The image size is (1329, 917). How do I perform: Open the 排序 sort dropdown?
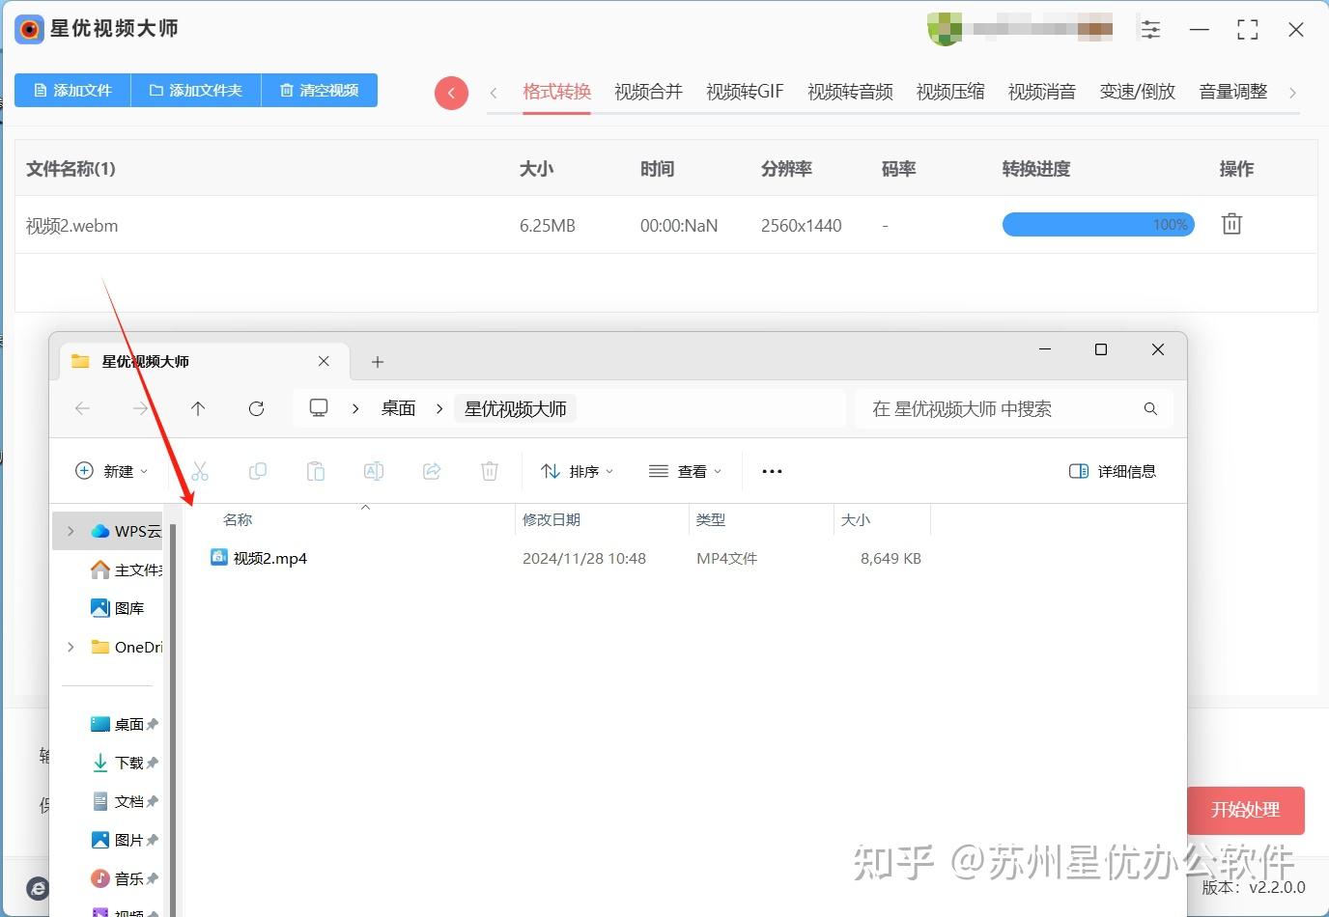tap(577, 471)
